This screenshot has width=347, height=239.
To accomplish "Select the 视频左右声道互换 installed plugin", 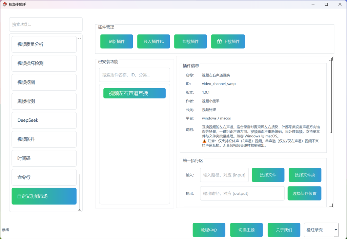I will (135, 93).
